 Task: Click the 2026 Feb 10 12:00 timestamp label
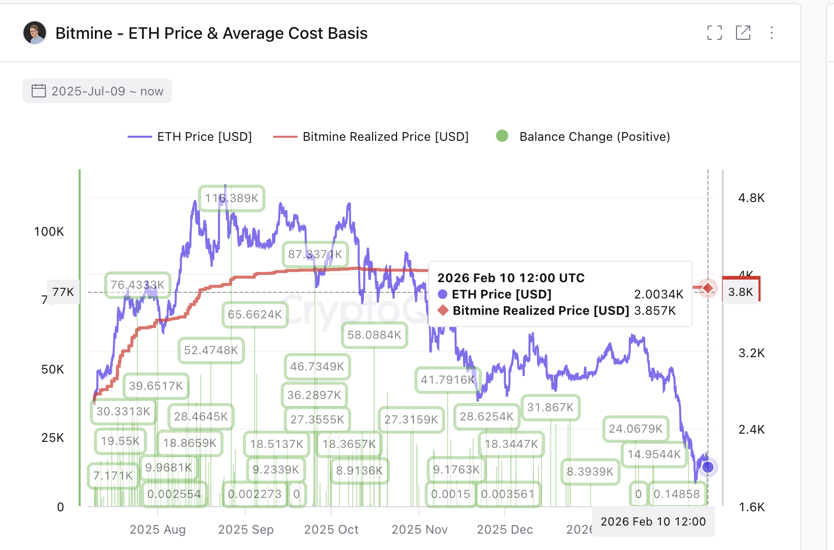click(x=653, y=521)
